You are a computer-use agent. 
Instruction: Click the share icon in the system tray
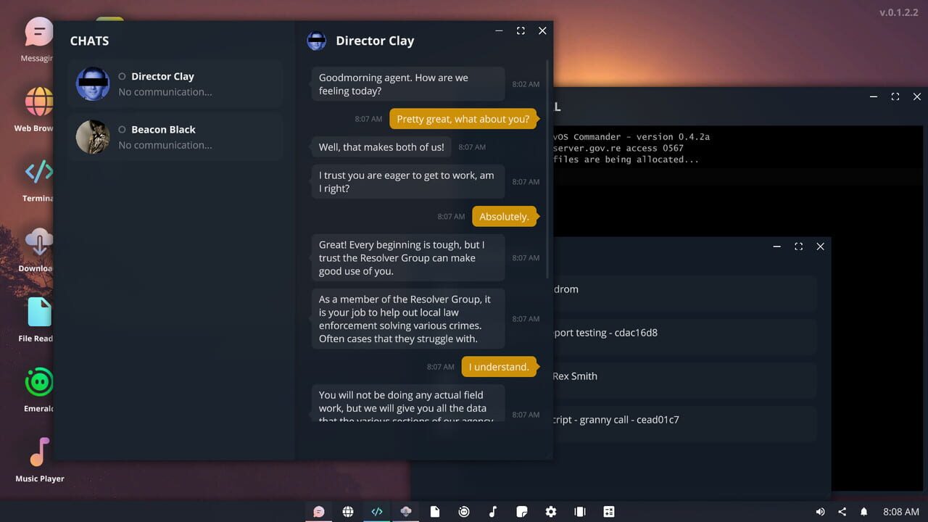tap(843, 511)
